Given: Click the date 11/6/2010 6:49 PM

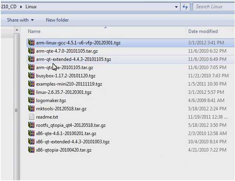Looking at the screenshot, I should tap(207, 59).
